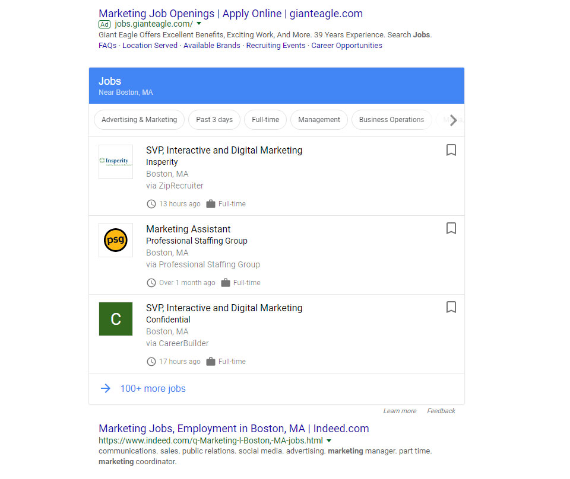Click the green C Confidential logo
Viewport: 570px width, 479px height.
pos(116,318)
